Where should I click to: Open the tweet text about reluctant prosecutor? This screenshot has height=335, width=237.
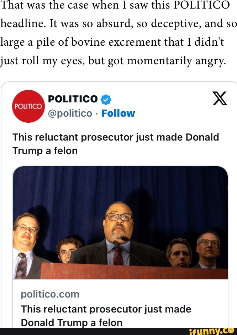coord(115,144)
